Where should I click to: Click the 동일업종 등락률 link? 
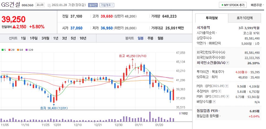tap(208, 116)
